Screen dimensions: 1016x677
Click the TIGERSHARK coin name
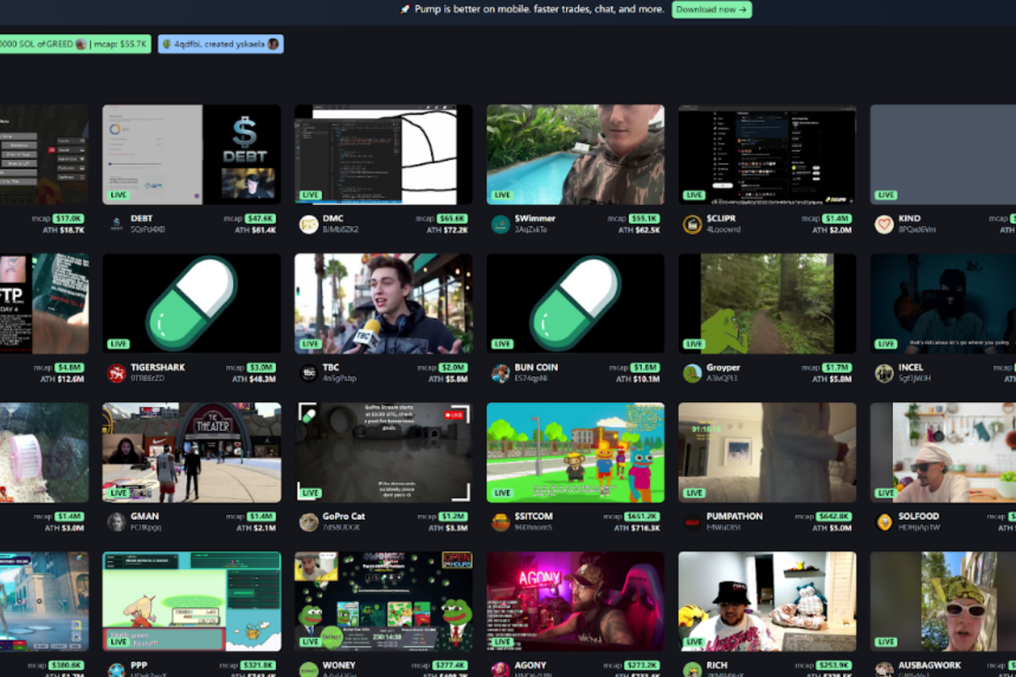click(157, 367)
